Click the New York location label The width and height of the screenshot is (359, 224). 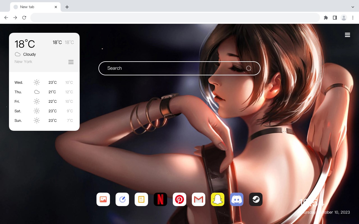23,62
